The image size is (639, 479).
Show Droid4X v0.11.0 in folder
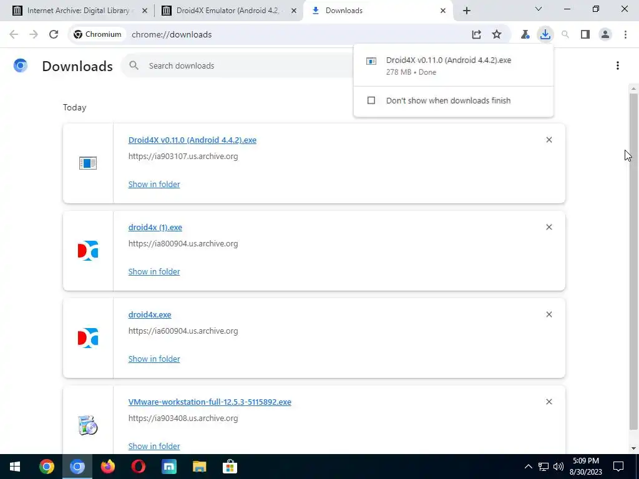pyautogui.click(x=154, y=184)
